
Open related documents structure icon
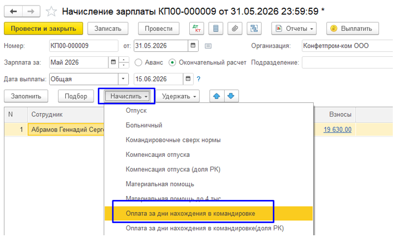[x=254, y=29]
